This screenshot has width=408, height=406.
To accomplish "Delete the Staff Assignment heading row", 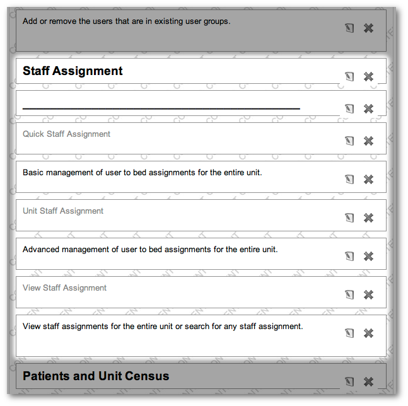I will [x=369, y=76].
